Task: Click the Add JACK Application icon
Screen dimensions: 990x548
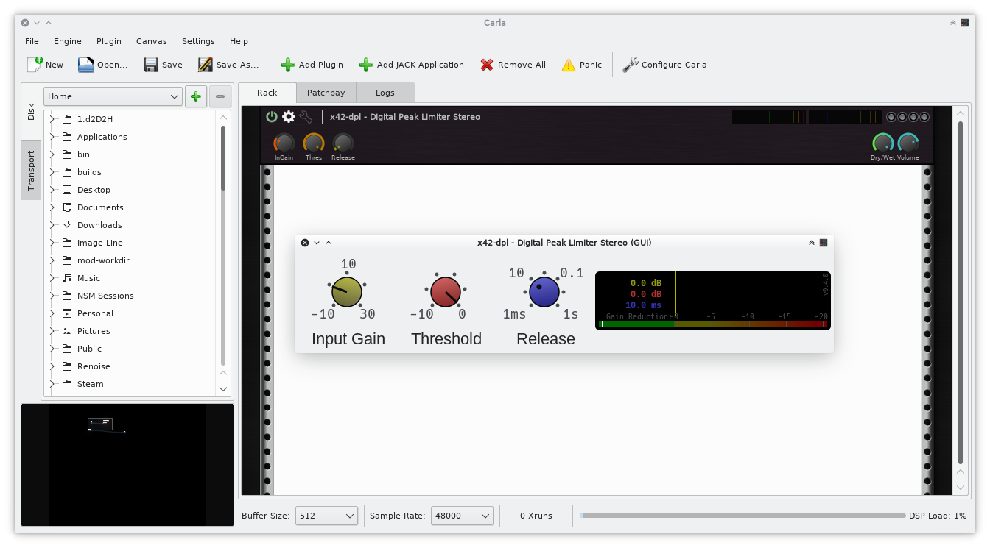Action: 366,65
